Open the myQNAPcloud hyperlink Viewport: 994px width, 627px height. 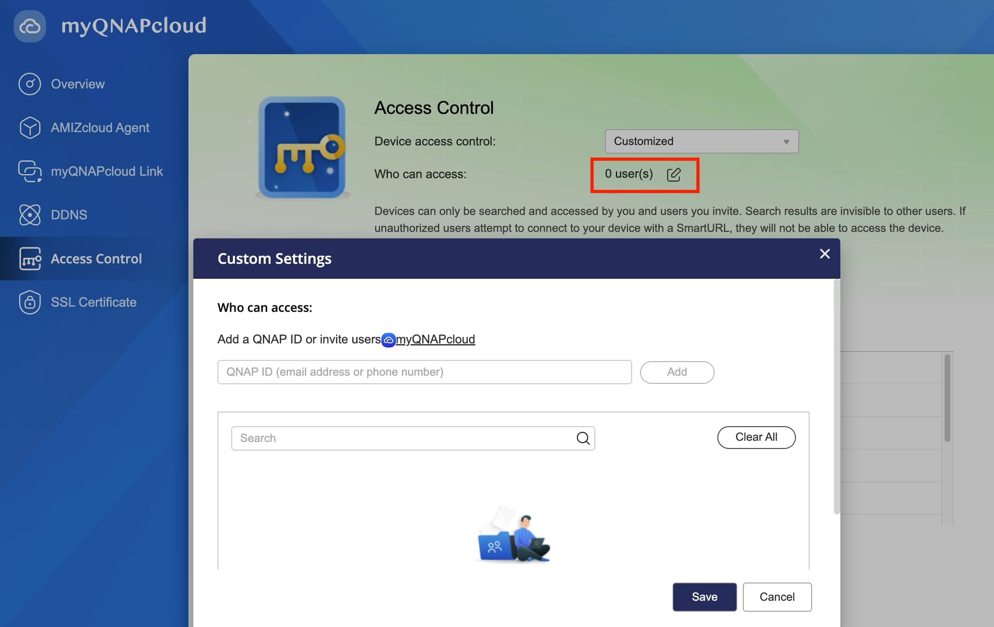(x=435, y=339)
